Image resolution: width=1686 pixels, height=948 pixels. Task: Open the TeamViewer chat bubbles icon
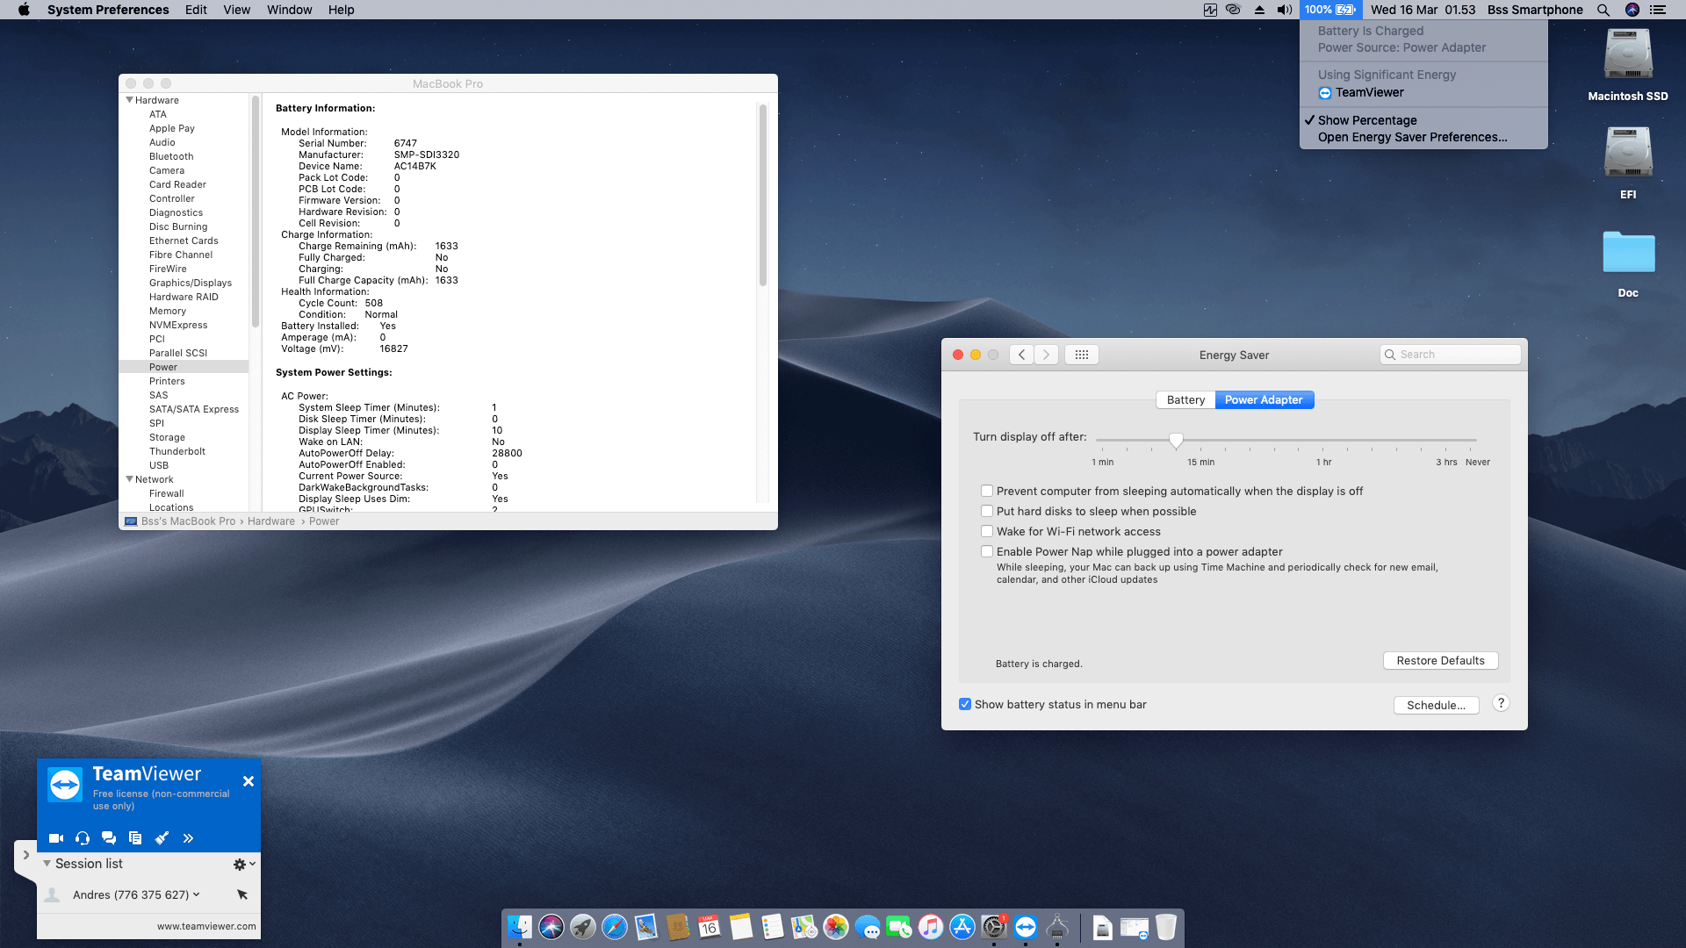click(109, 838)
